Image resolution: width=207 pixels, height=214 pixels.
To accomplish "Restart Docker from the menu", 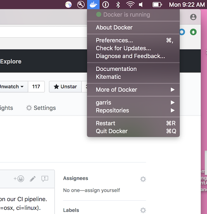I will click(133, 123).
